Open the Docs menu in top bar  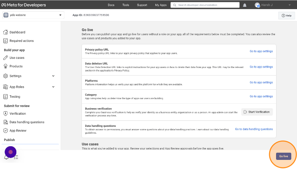click(x=111, y=5)
